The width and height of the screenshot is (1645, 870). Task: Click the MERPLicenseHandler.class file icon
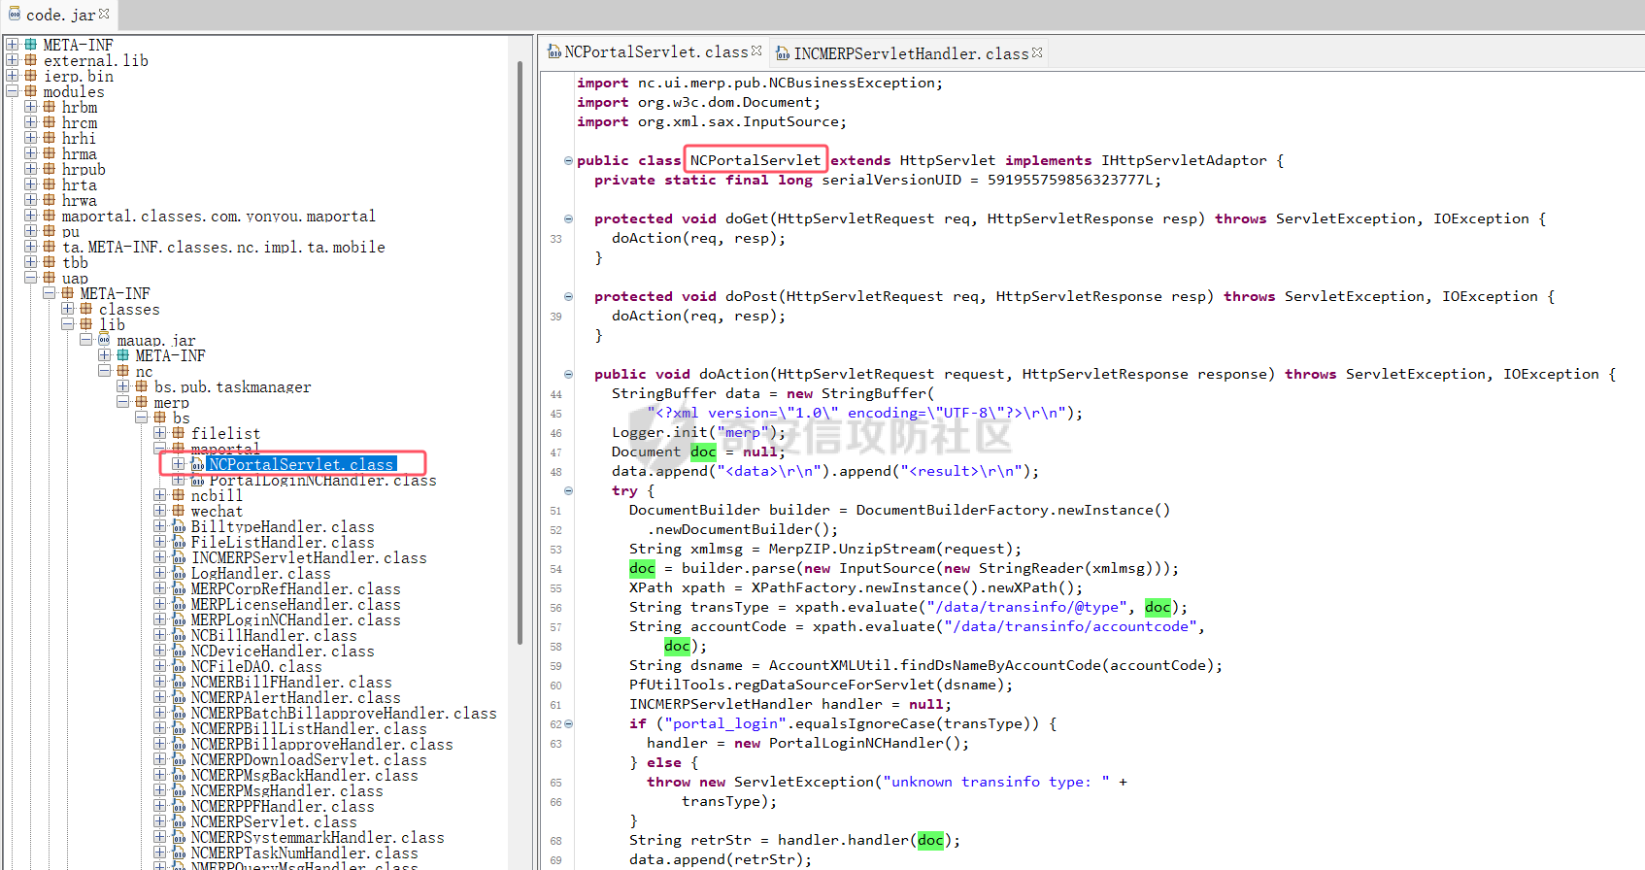(179, 604)
